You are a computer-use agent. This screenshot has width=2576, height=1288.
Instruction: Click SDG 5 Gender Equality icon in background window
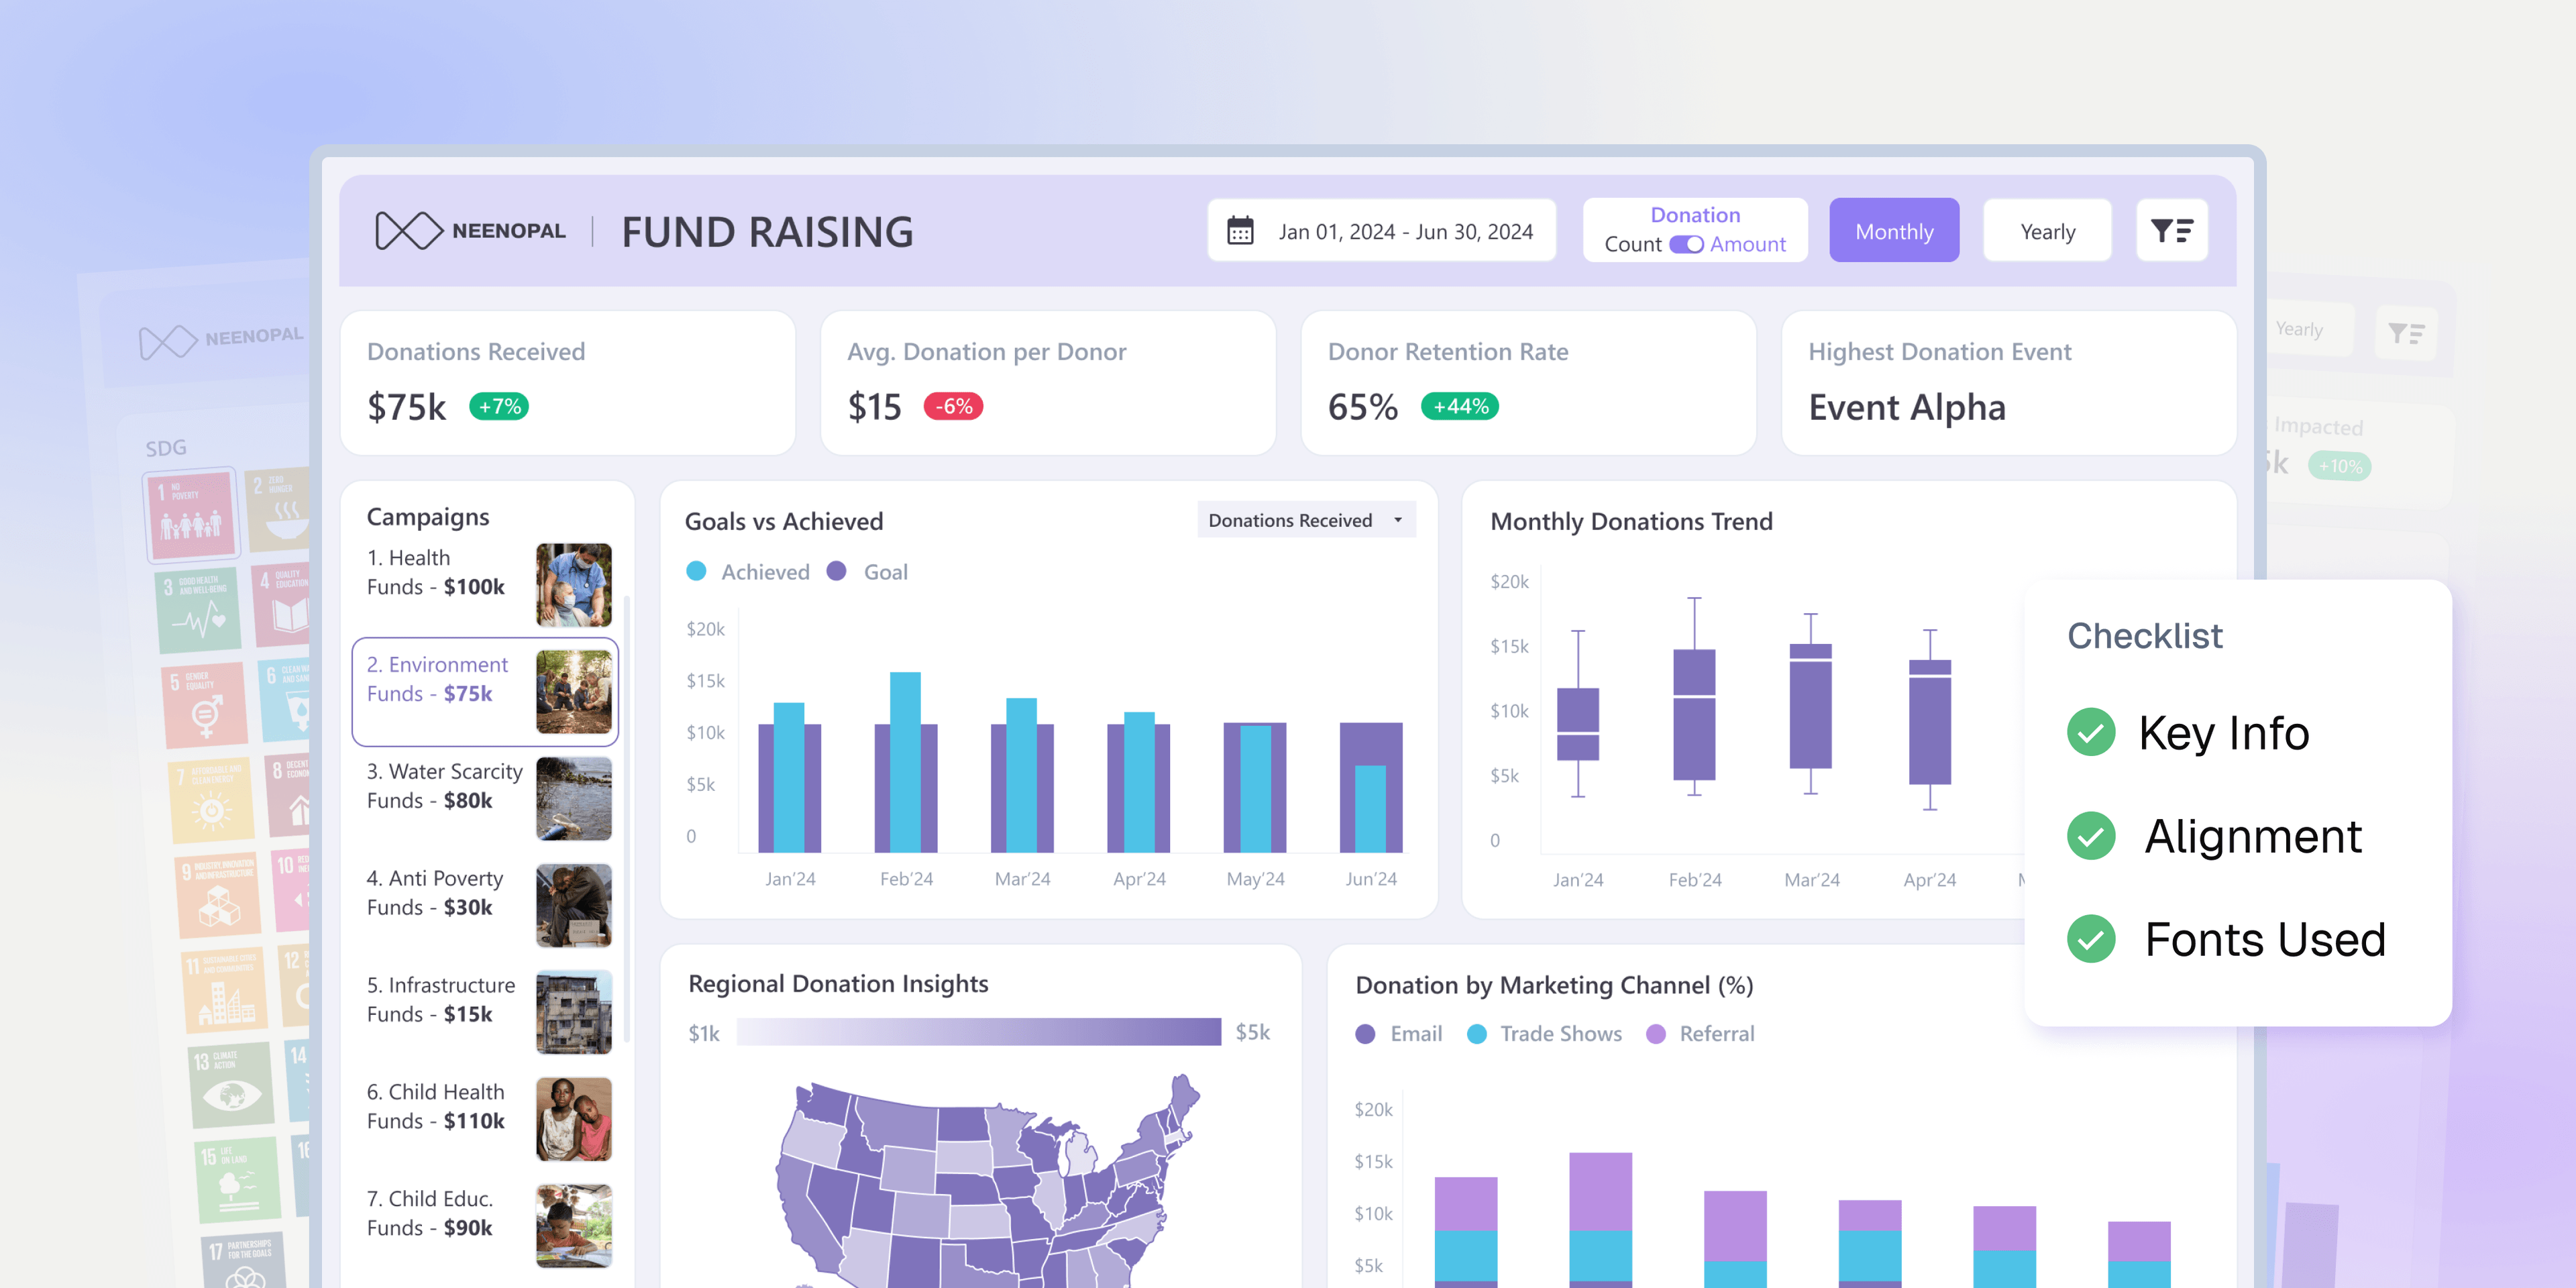point(205,706)
